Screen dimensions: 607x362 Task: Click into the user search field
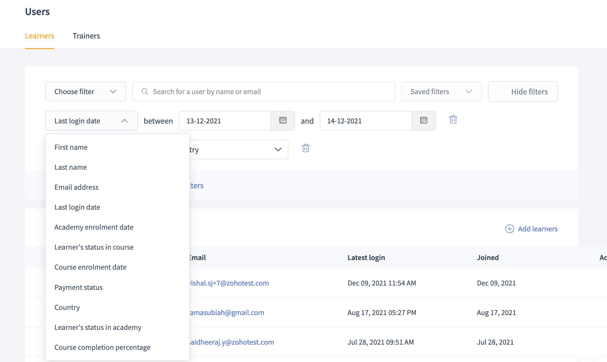[269, 92]
